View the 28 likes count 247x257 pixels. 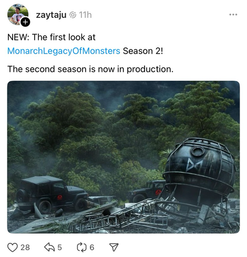point(25,248)
